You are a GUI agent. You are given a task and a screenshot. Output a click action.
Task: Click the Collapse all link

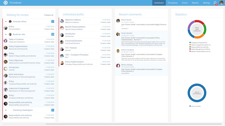[x=48, y=15]
